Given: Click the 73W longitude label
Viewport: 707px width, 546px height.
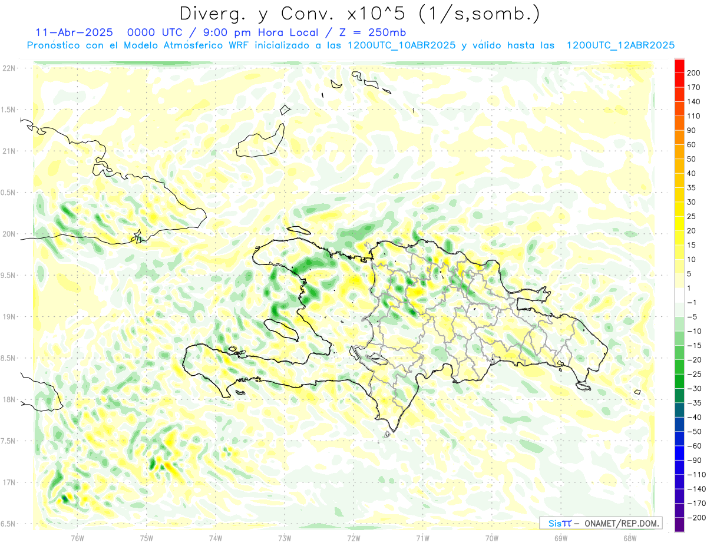Looking at the screenshot, I should tap(285, 538).
